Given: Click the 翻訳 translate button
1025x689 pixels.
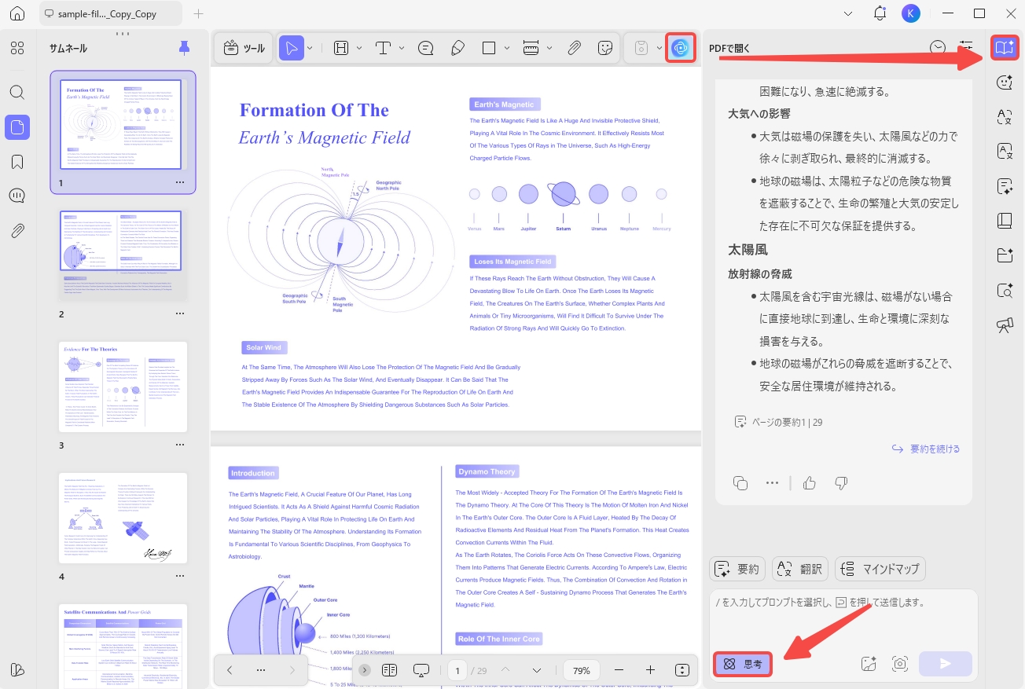Looking at the screenshot, I should pos(799,569).
